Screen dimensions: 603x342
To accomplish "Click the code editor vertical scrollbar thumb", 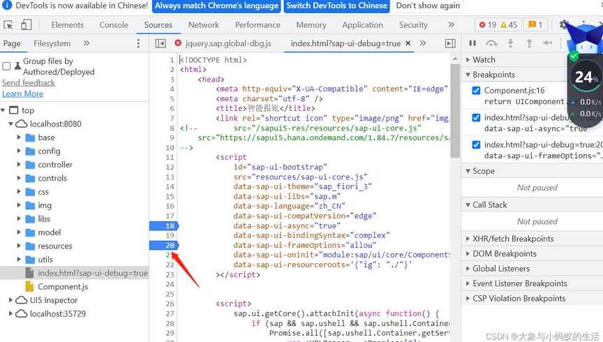I will tap(455, 111).
